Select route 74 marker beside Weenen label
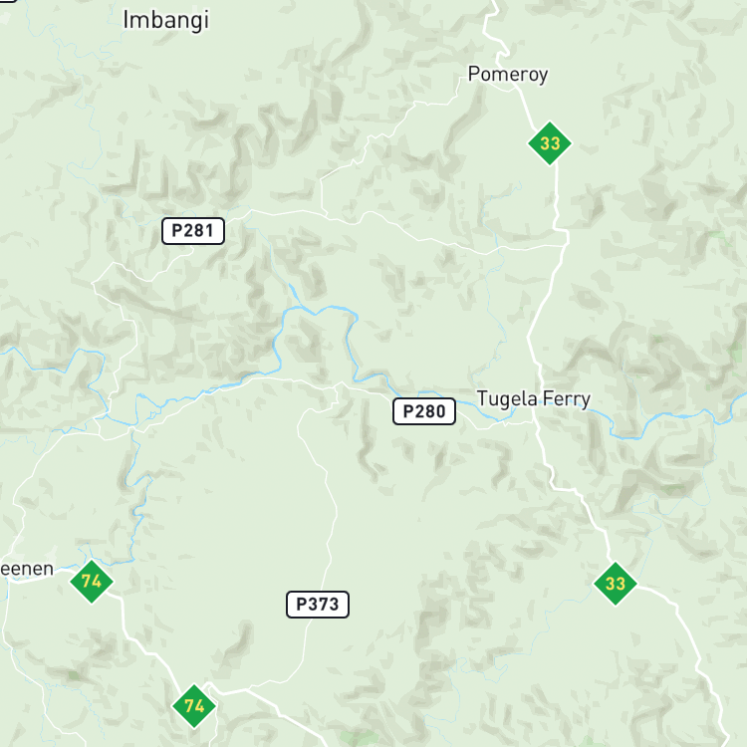 [92, 582]
